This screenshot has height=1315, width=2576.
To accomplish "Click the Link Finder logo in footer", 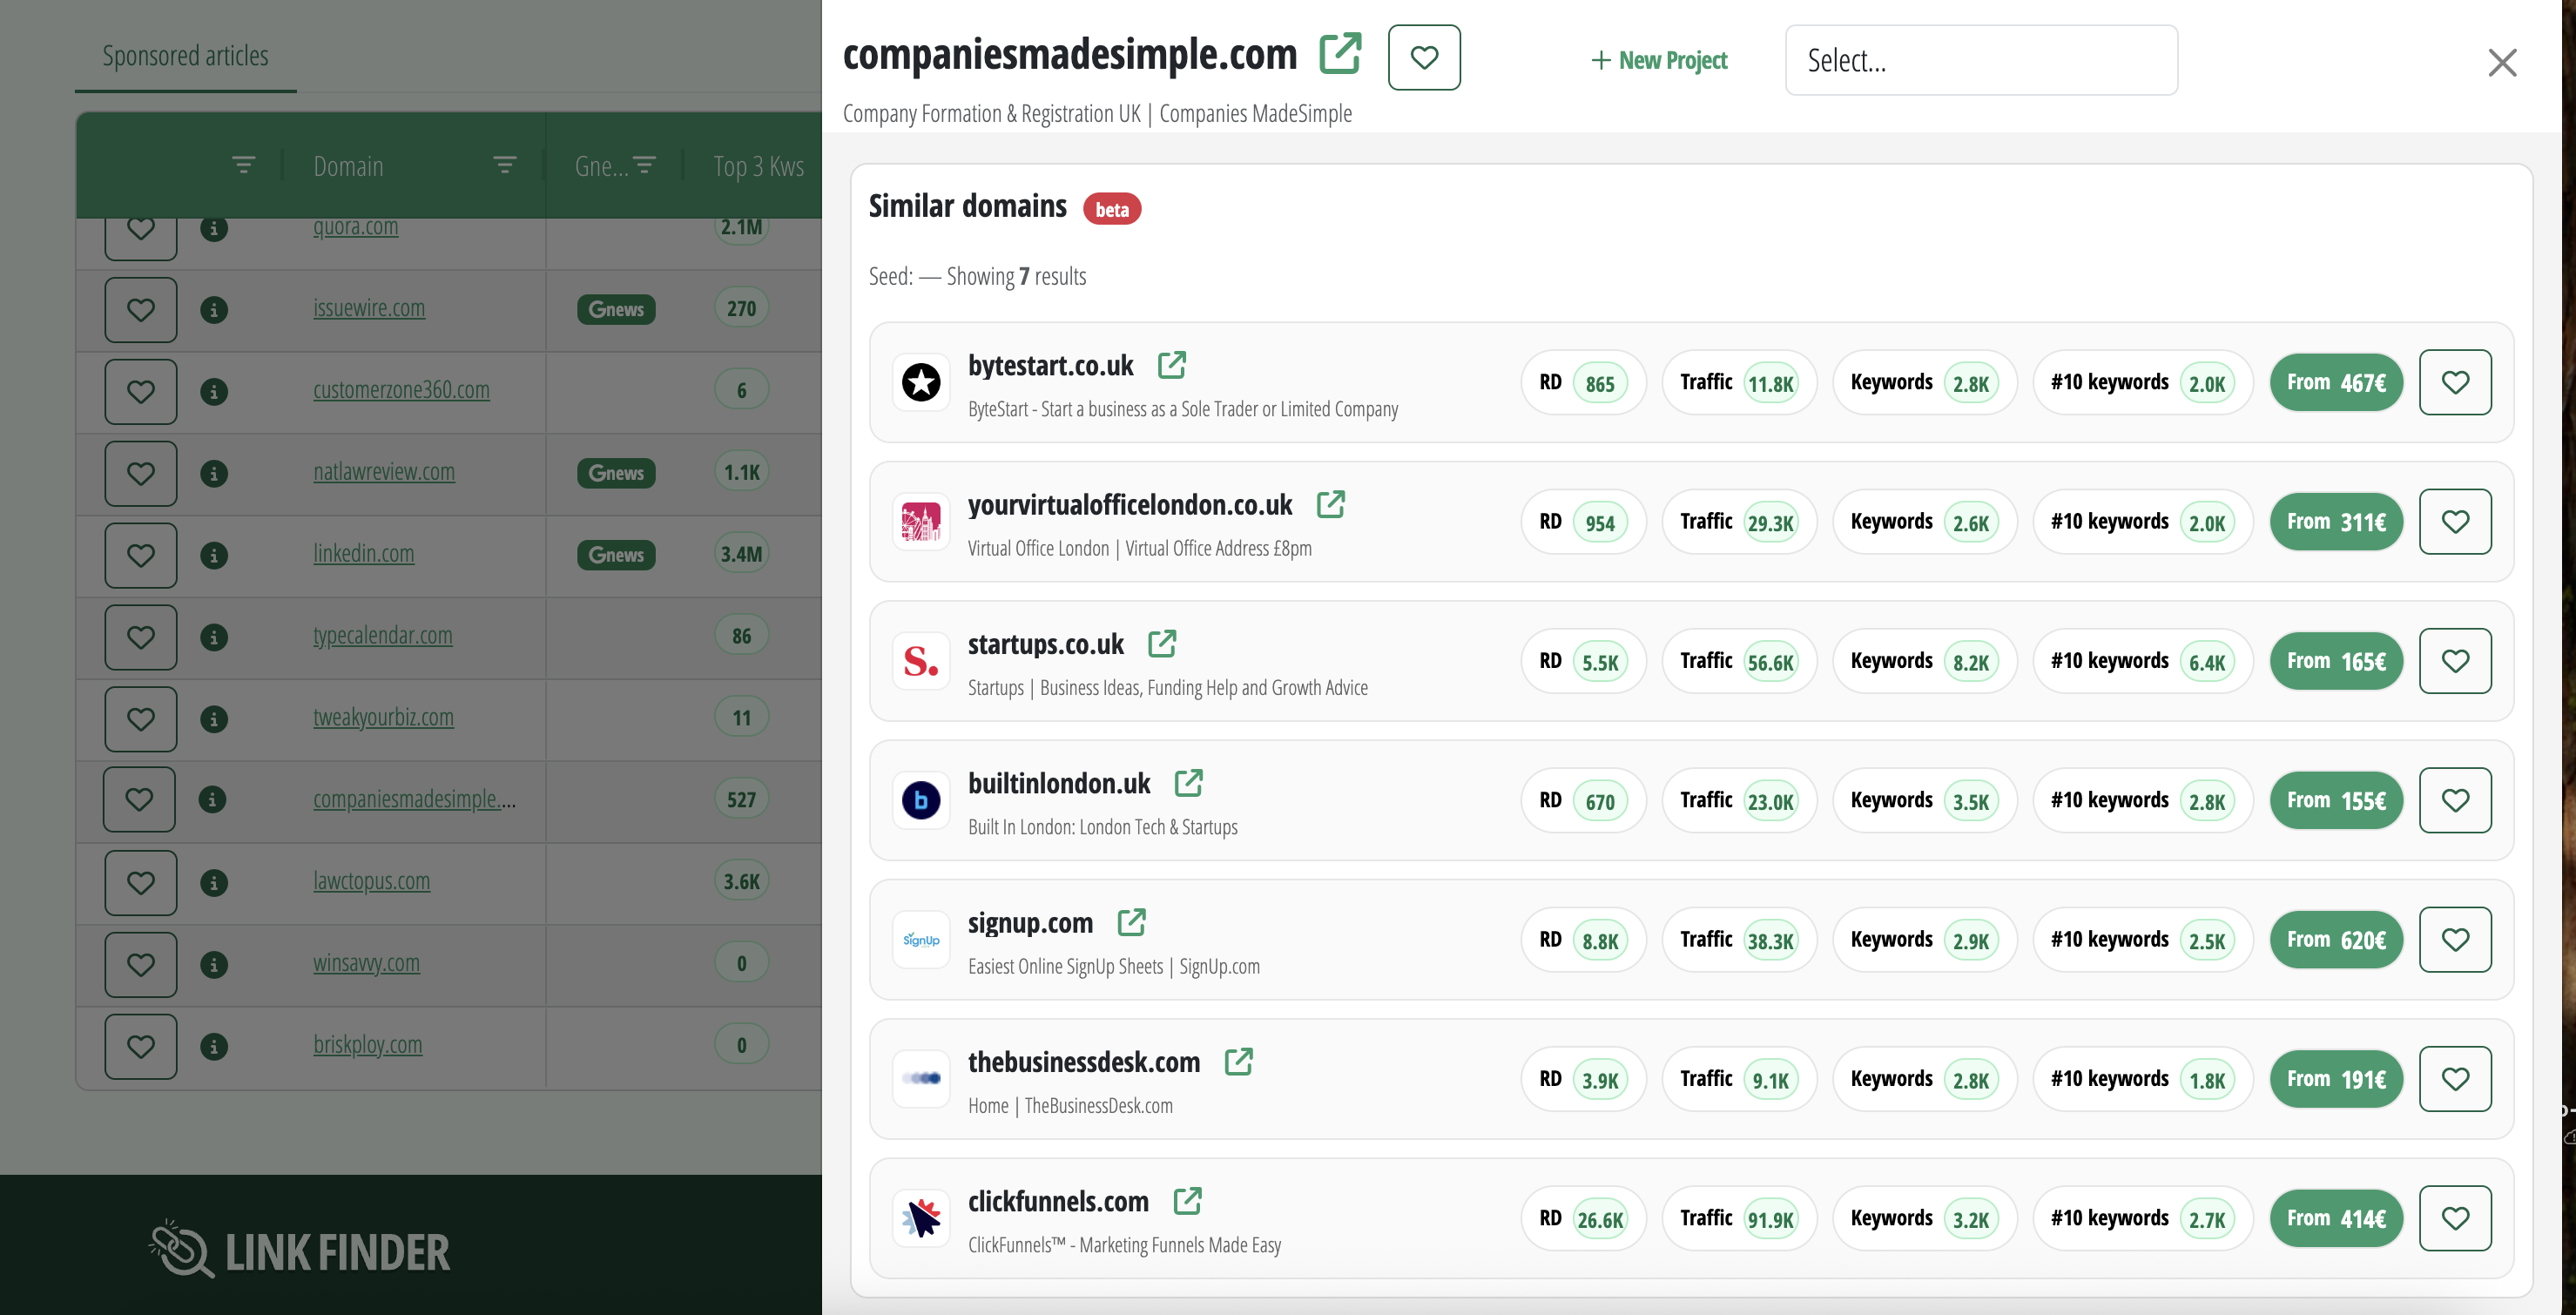I will tap(300, 1250).
